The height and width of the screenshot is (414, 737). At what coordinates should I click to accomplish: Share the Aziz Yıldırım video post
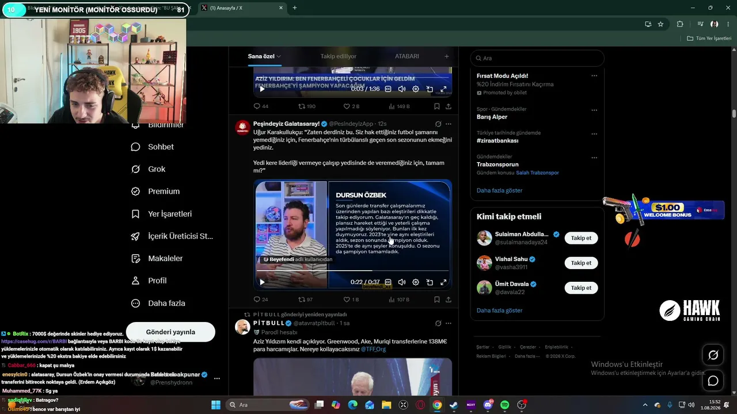tap(449, 106)
